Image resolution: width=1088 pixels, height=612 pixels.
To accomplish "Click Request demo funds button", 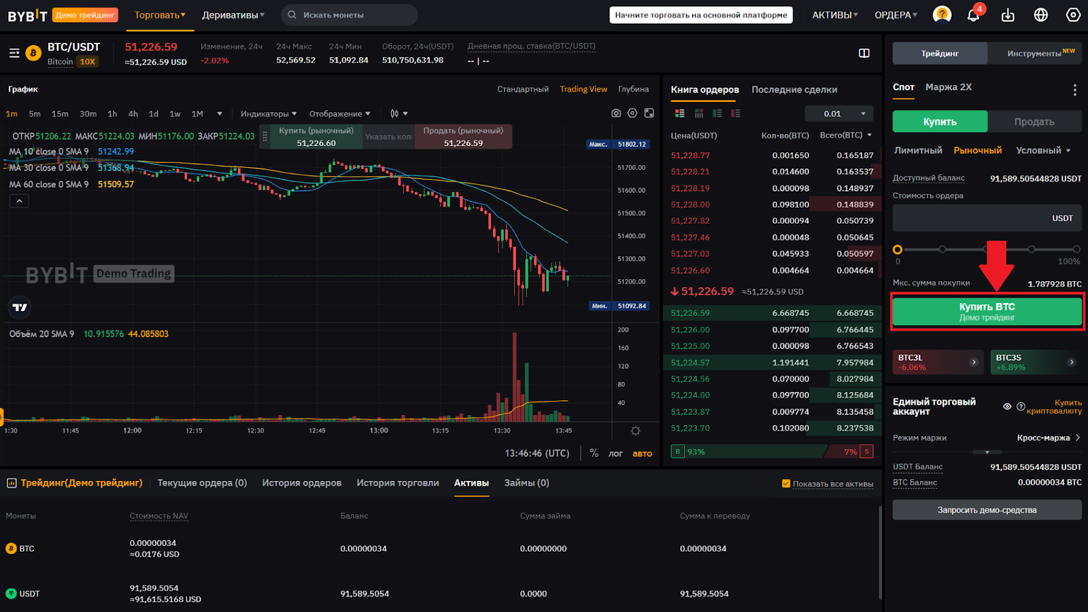I will pos(987,510).
